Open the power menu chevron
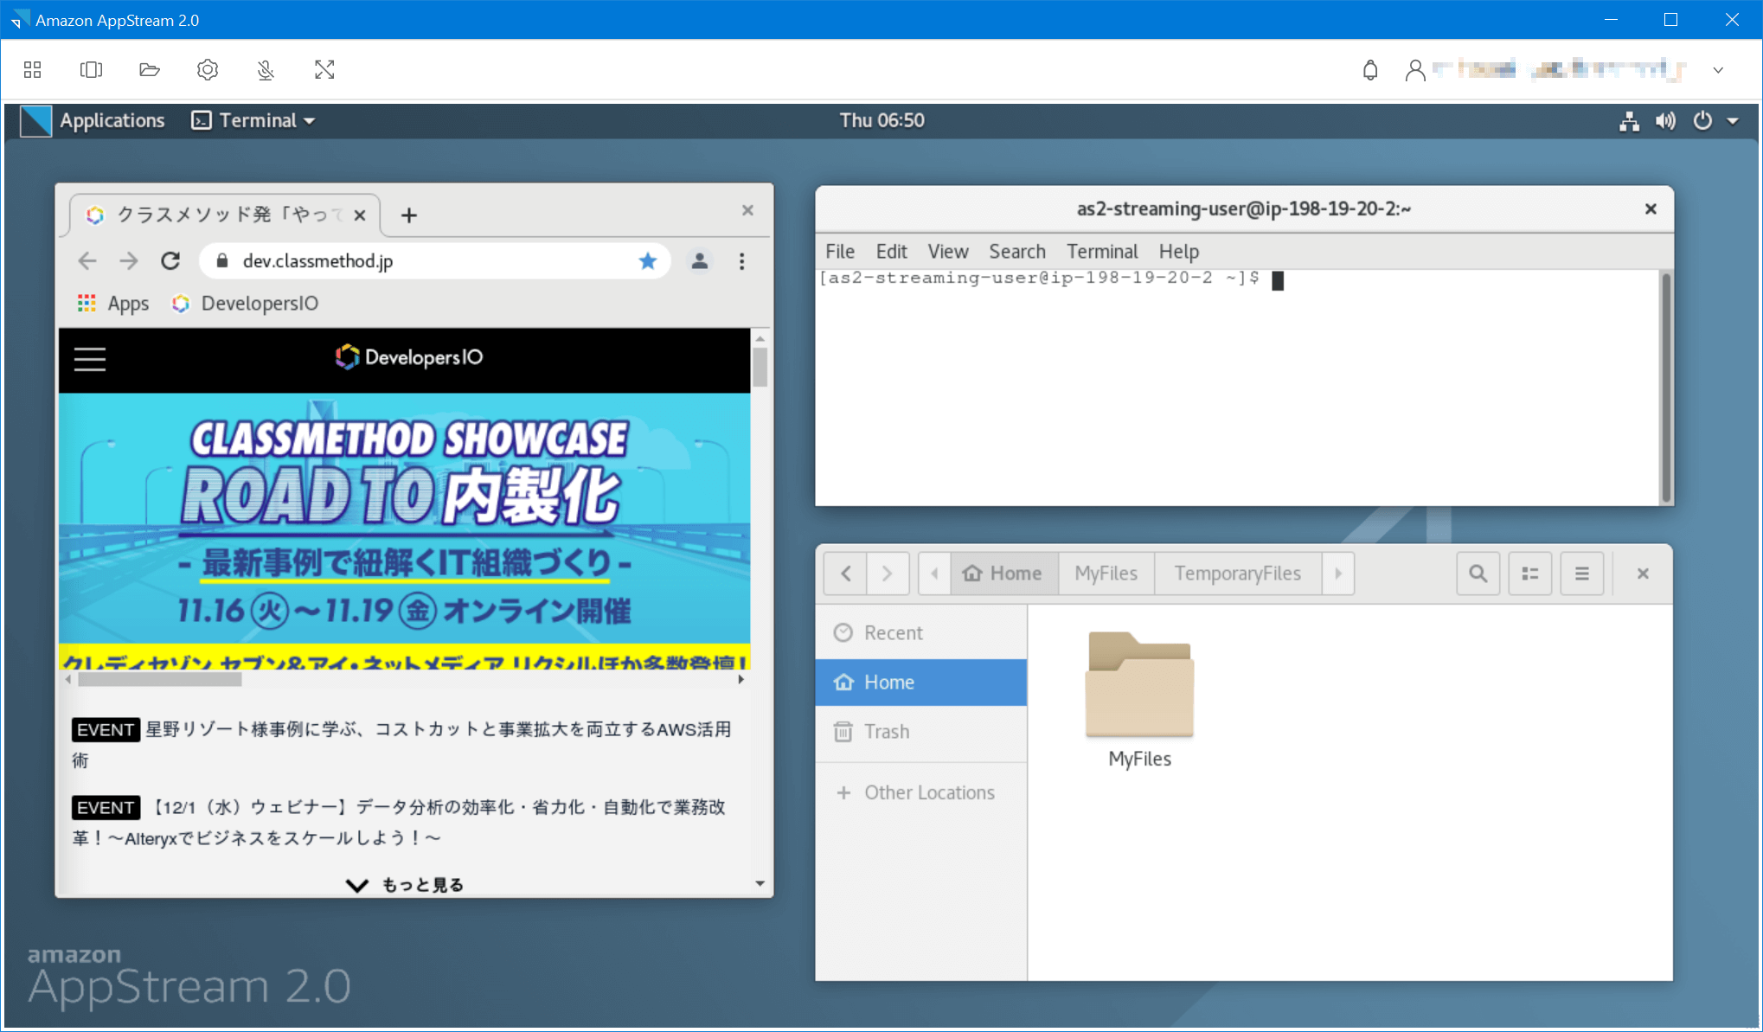This screenshot has width=1763, height=1032. coord(1734,121)
